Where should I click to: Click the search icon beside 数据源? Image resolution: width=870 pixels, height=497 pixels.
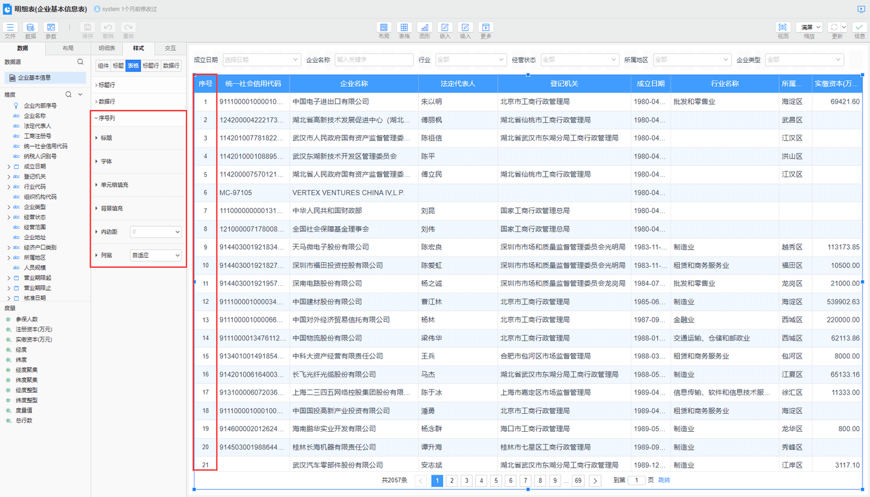80,62
